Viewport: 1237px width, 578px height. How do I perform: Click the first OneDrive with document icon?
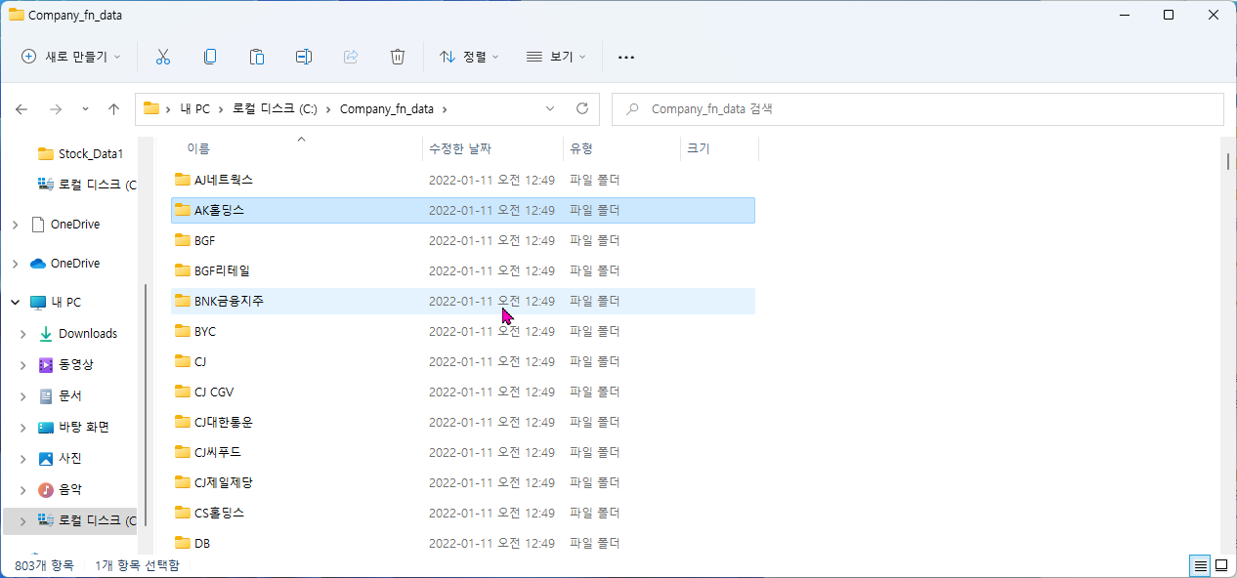click(x=38, y=225)
